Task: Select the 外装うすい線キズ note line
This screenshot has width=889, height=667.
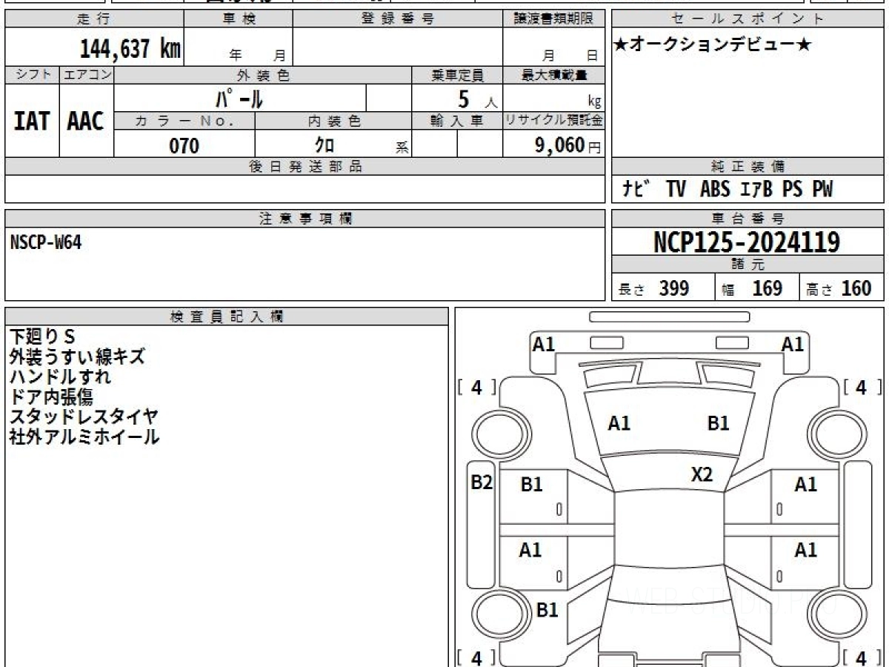Action: (77, 356)
